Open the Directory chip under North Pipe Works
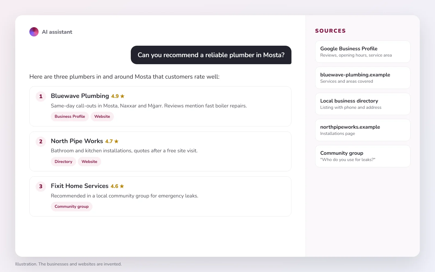The width and height of the screenshot is (435, 272). point(63,162)
